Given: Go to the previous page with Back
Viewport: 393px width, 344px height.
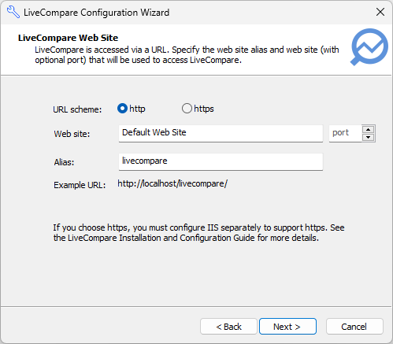Looking at the screenshot, I should pyautogui.click(x=228, y=327).
